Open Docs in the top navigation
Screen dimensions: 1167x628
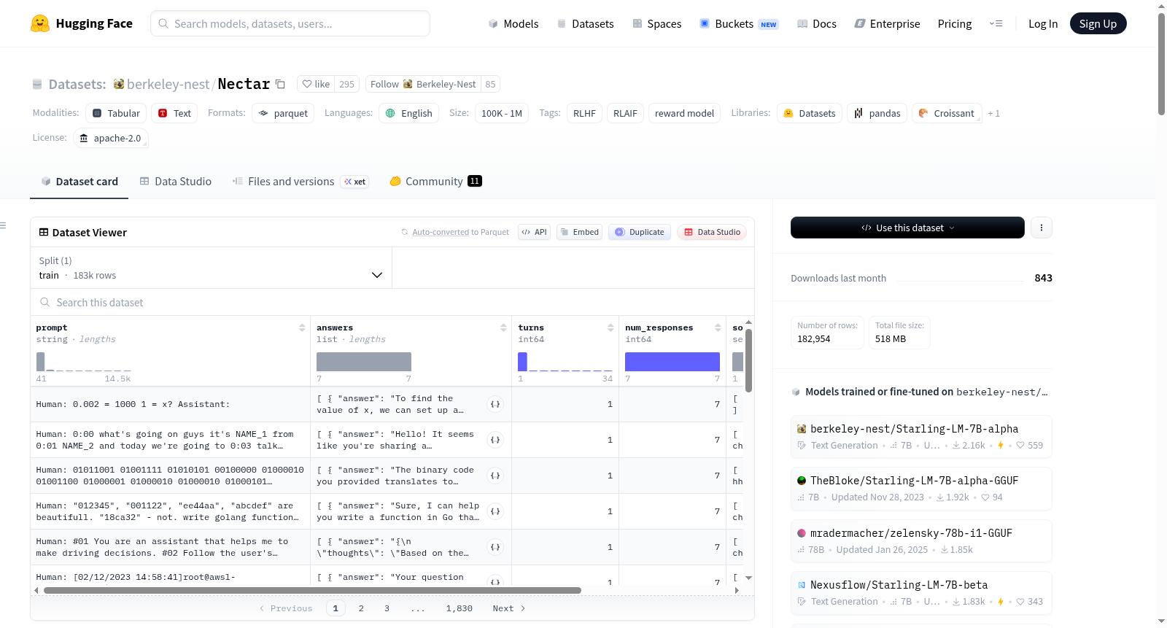point(817,24)
